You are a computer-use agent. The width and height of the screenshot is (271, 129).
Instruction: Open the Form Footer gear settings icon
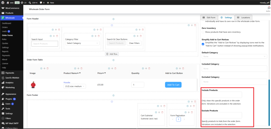click(x=114, y=95)
